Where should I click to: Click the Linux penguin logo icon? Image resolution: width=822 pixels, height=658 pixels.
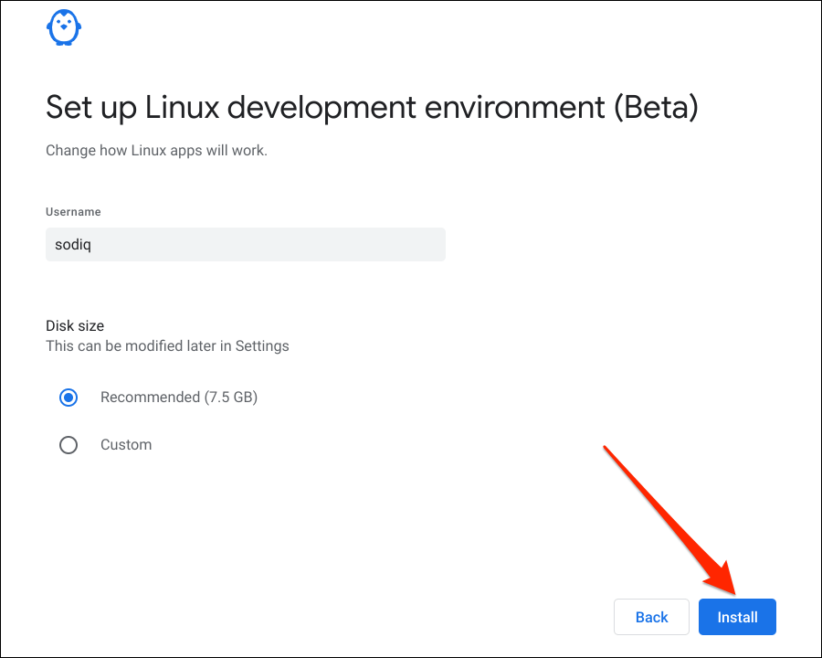click(64, 27)
